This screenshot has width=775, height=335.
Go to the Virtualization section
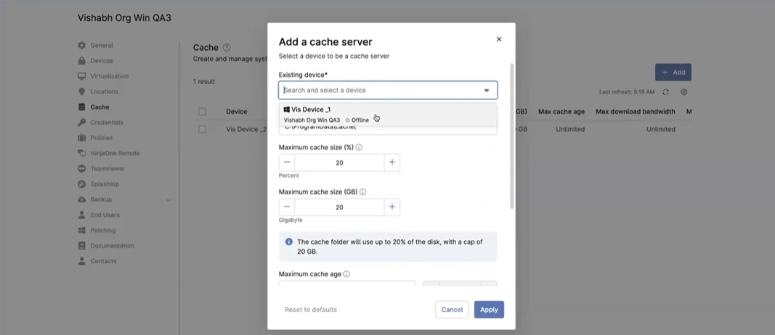click(x=109, y=76)
